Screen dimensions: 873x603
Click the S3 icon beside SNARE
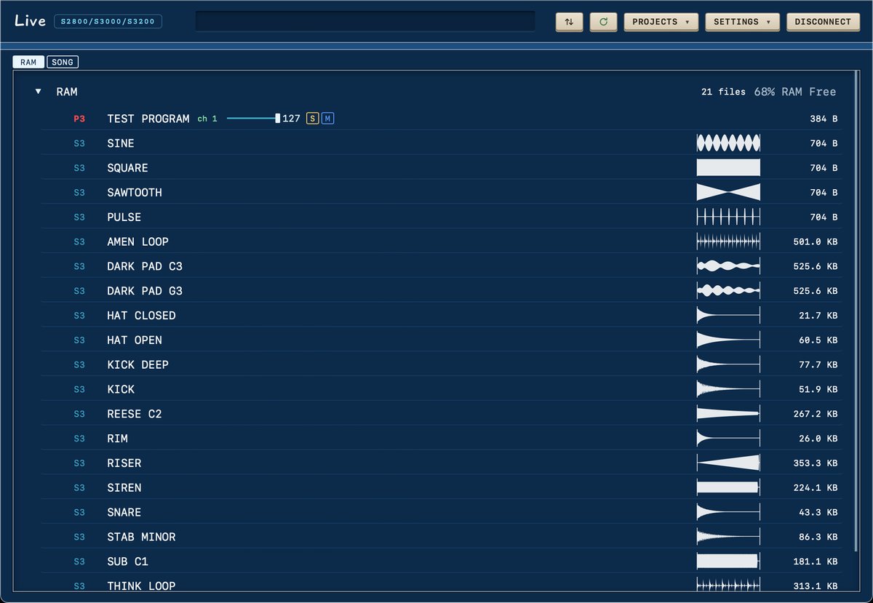point(79,512)
